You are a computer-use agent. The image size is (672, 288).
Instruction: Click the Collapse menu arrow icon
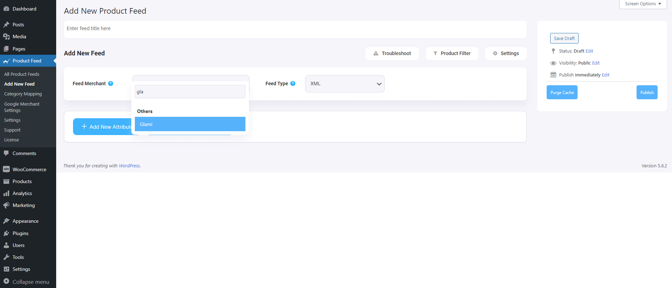click(x=6, y=281)
